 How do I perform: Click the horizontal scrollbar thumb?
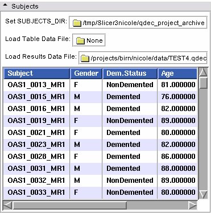pyautogui.click(x=69, y=206)
